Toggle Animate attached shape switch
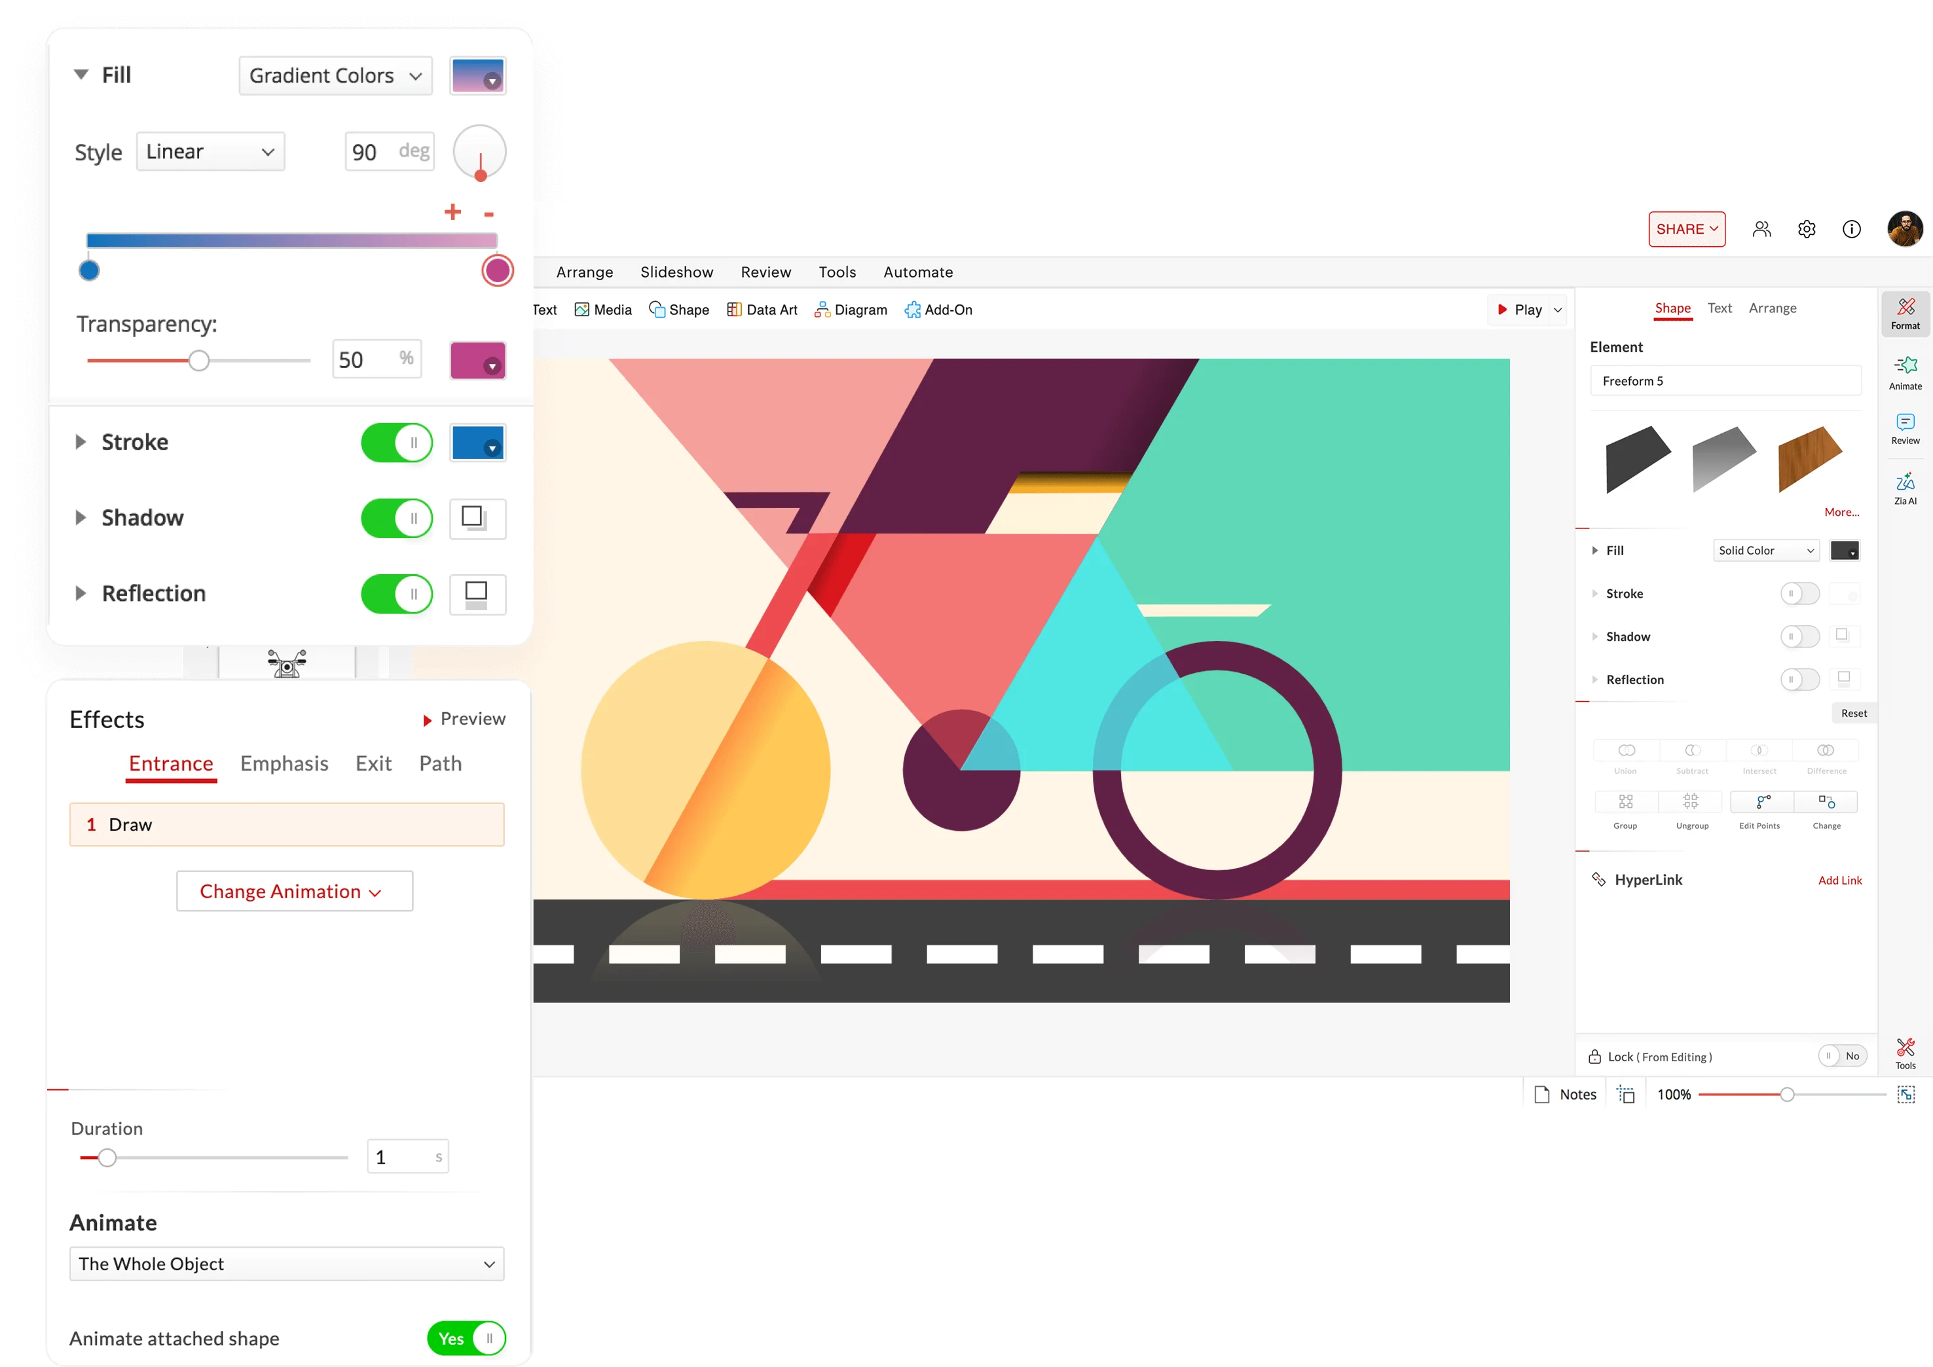1933x1367 pixels. coord(466,1338)
